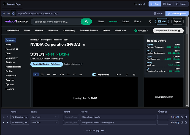The image size is (190, 135).
Task: Open Markets nav menu
Action: click(x=39, y=31)
